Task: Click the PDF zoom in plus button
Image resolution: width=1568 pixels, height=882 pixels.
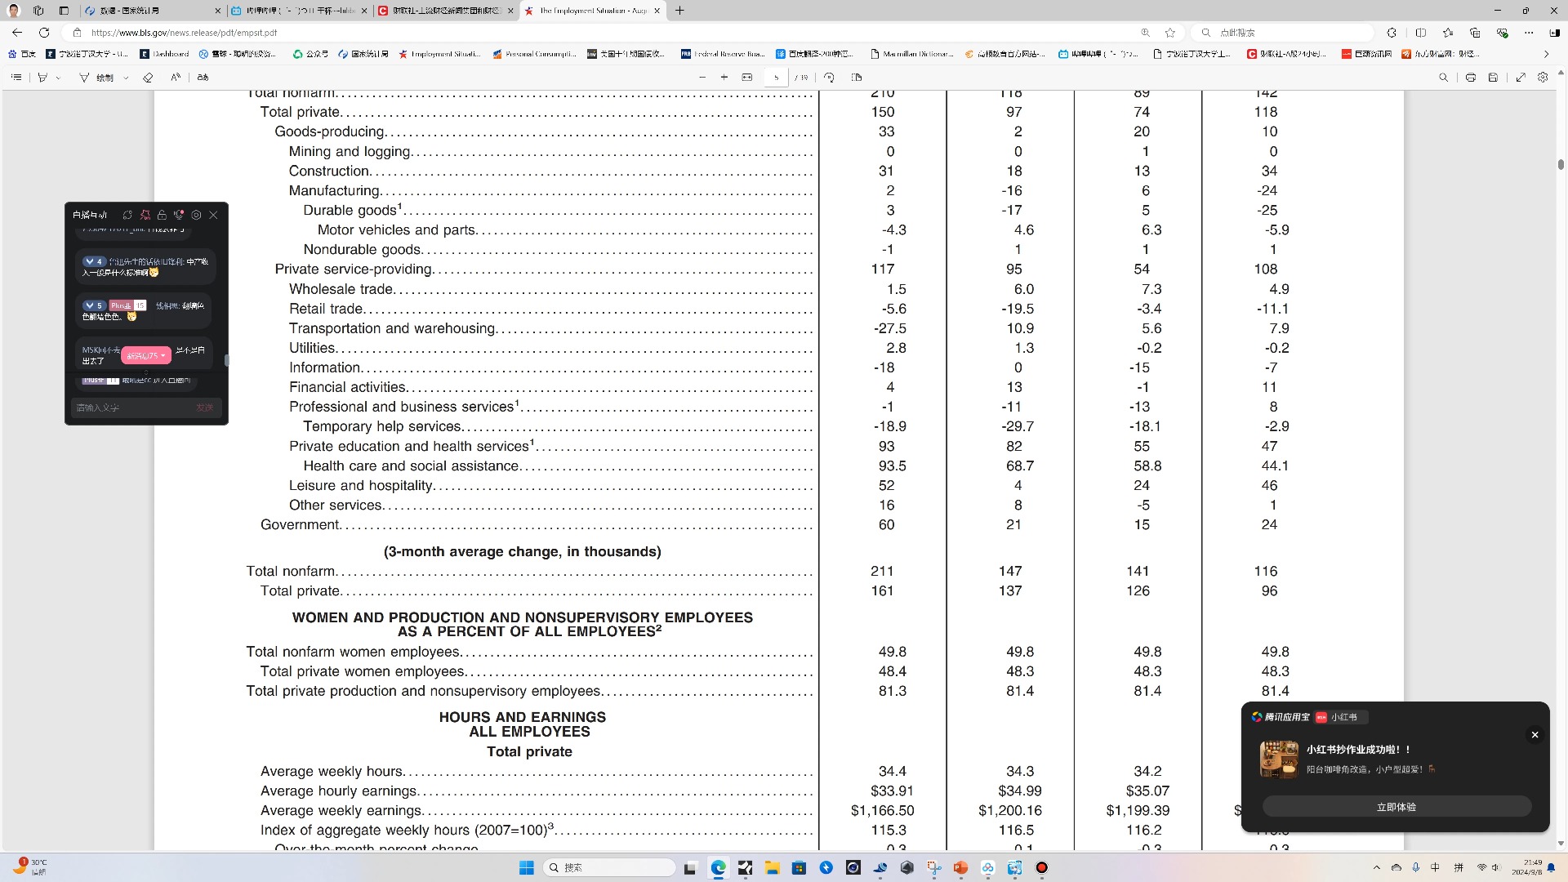Action: [724, 77]
